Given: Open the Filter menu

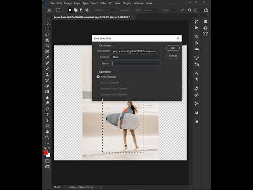Looking at the screenshot, I should tap(103, 3).
